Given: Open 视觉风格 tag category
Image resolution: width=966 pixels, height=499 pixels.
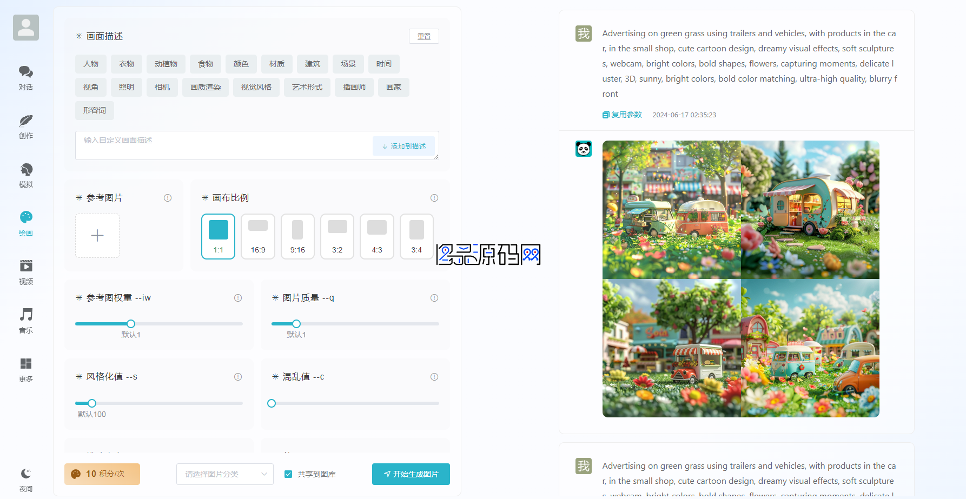Looking at the screenshot, I should click(256, 87).
